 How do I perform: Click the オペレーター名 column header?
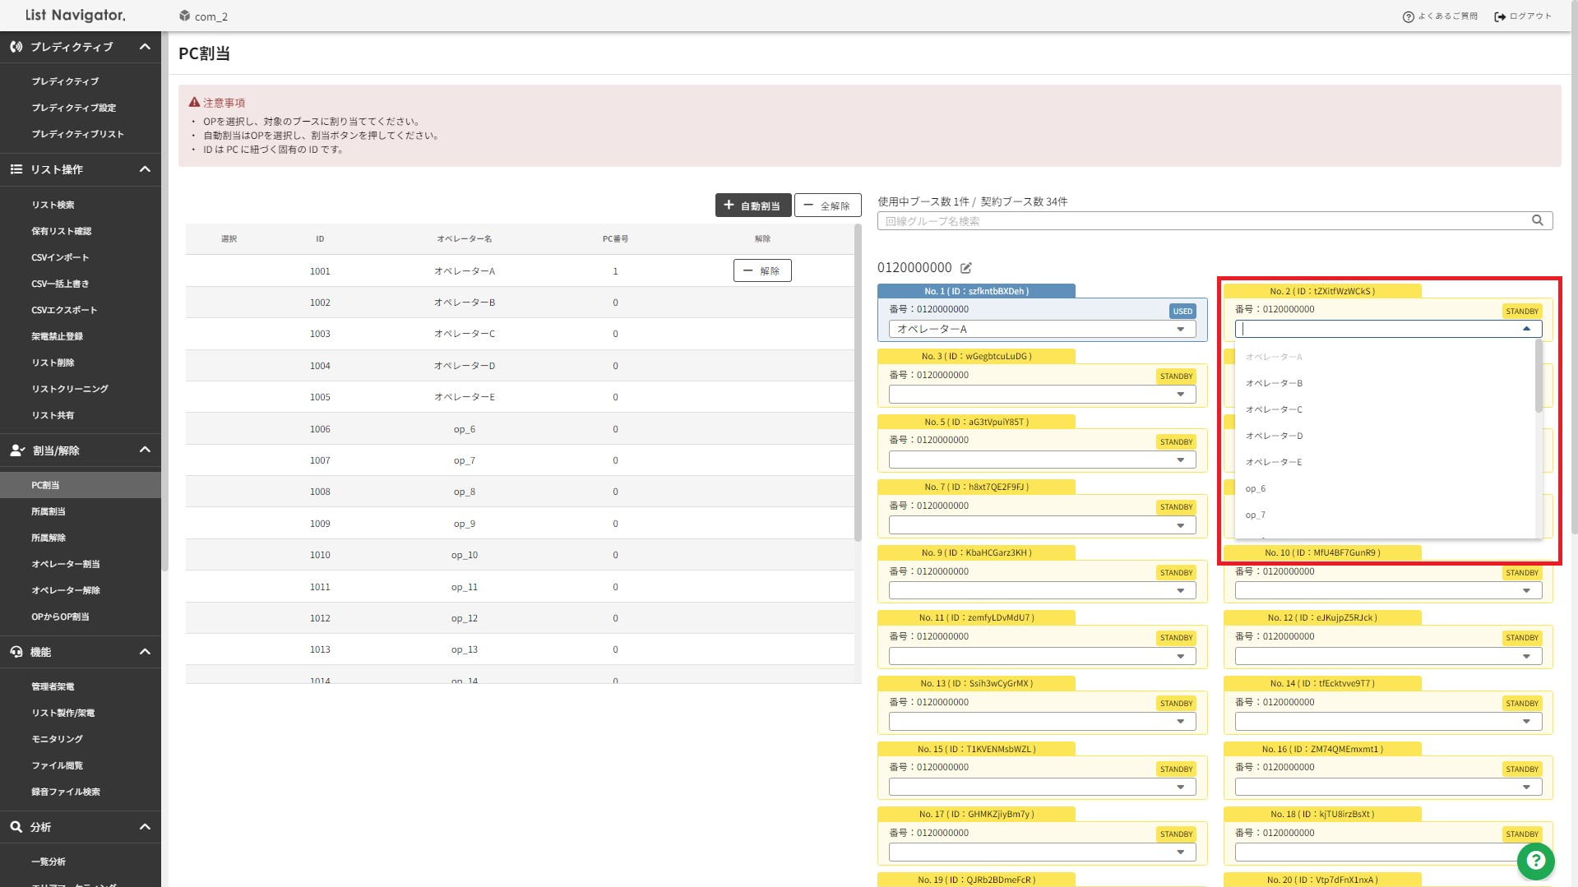pyautogui.click(x=464, y=239)
